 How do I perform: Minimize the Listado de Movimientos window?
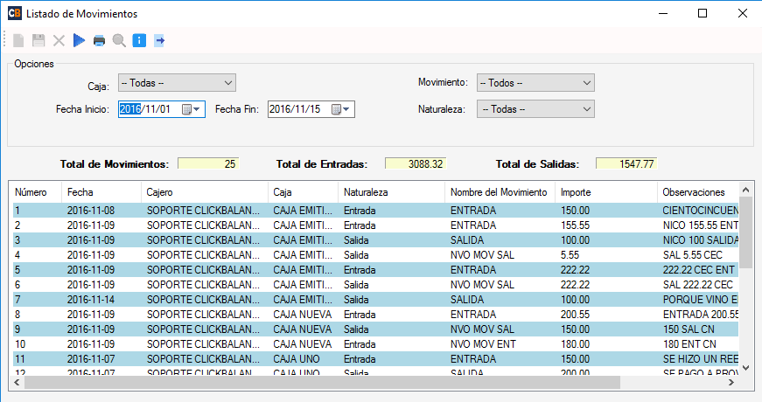pyautogui.click(x=663, y=14)
